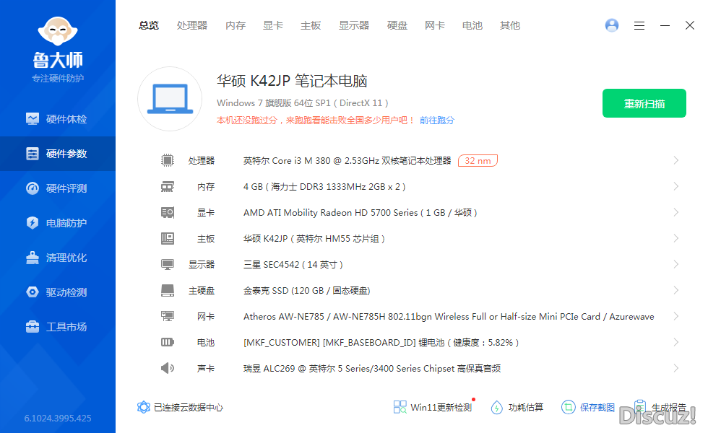Expand the 电池 row chevron

tap(676, 342)
